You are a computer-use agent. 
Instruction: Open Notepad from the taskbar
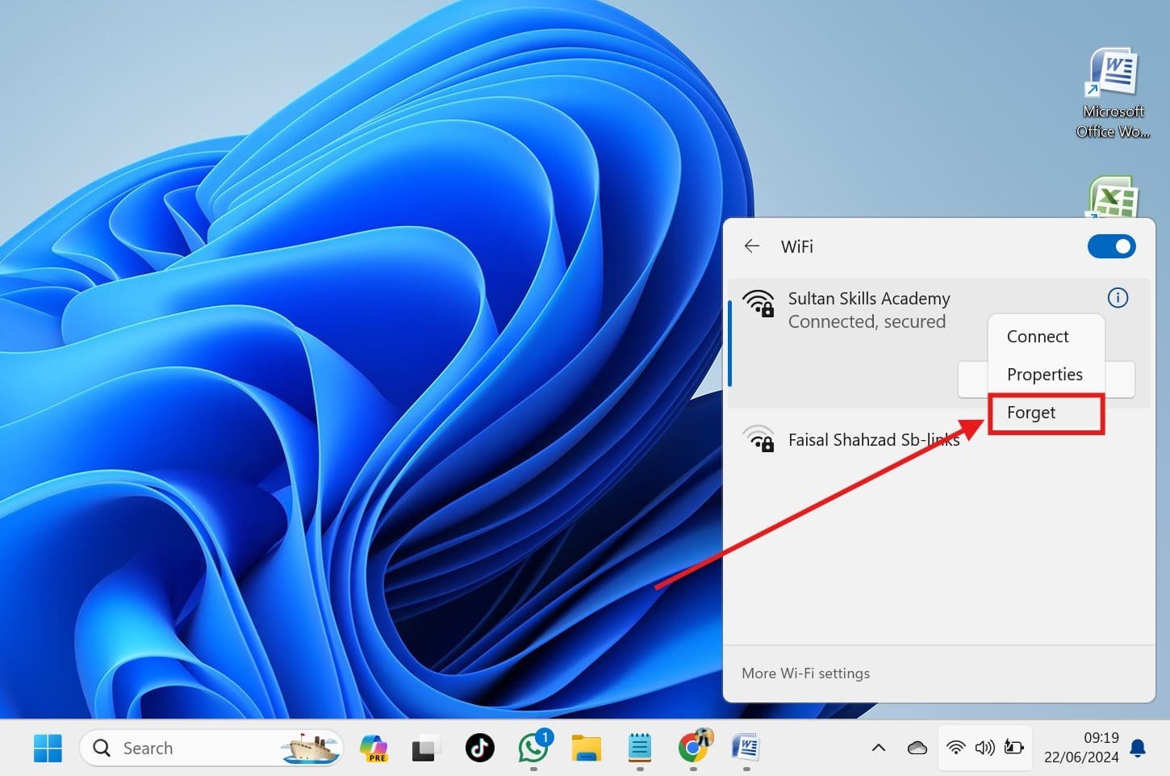[x=640, y=748]
